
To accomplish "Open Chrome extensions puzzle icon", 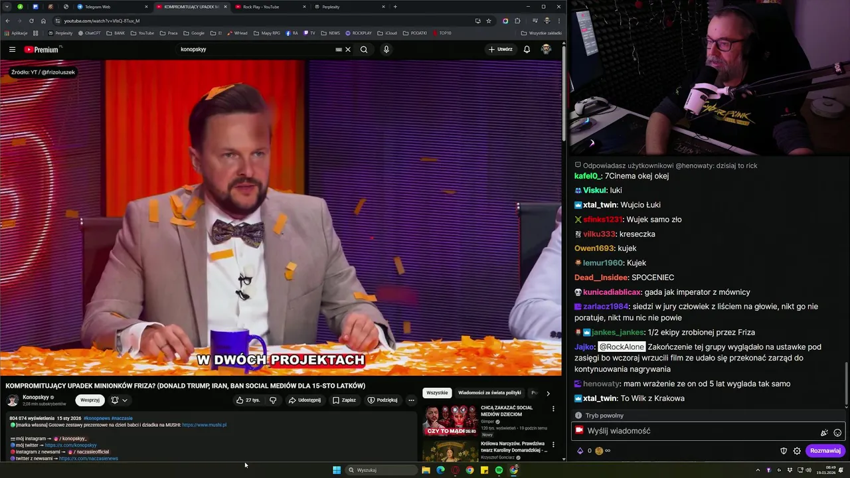I will pos(517,21).
